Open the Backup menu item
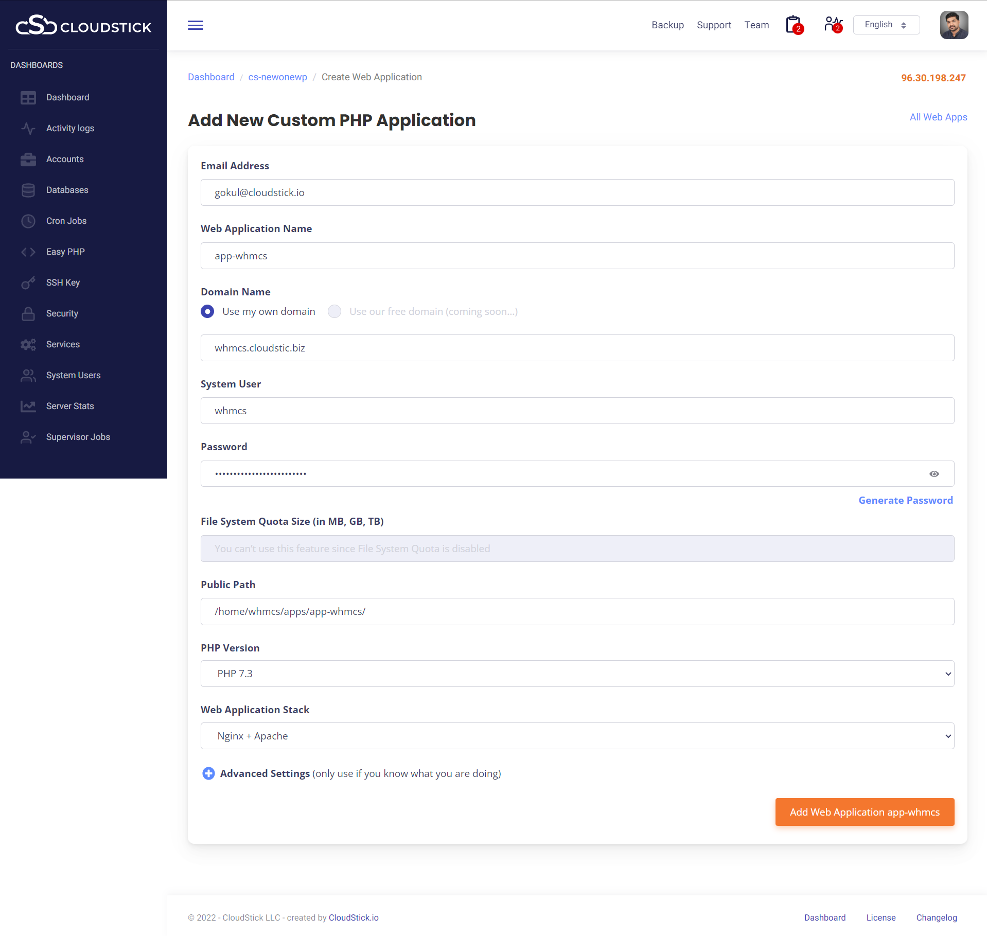The width and height of the screenshot is (987, 936). click(x=667, y=25)
